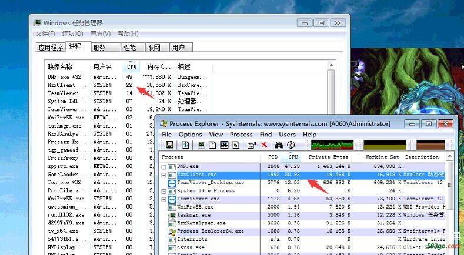Screen dimensions: 464x255
Task: Click the Interrupts row icon
Action: coord(172,240)
